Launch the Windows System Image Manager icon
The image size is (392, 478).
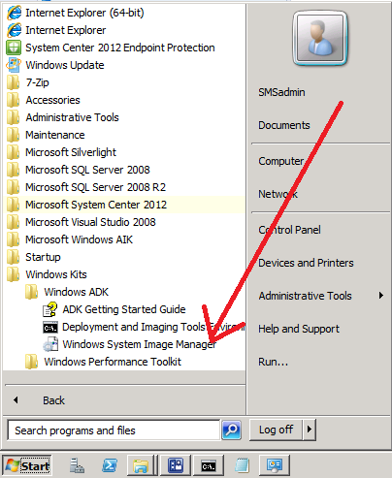pos(50,344)
